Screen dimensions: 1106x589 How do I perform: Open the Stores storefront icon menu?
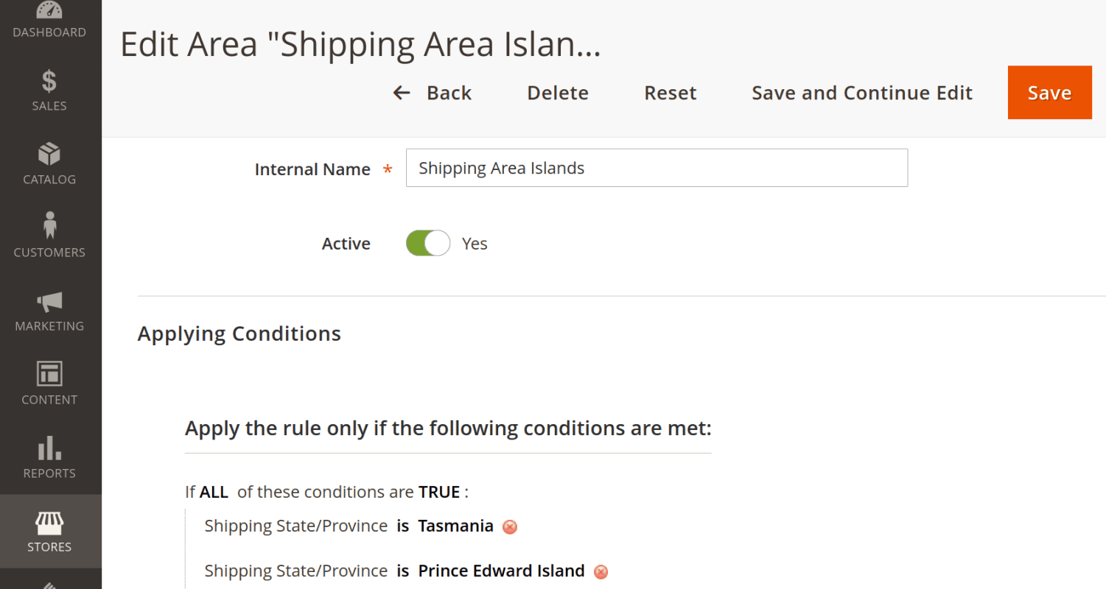49,531
